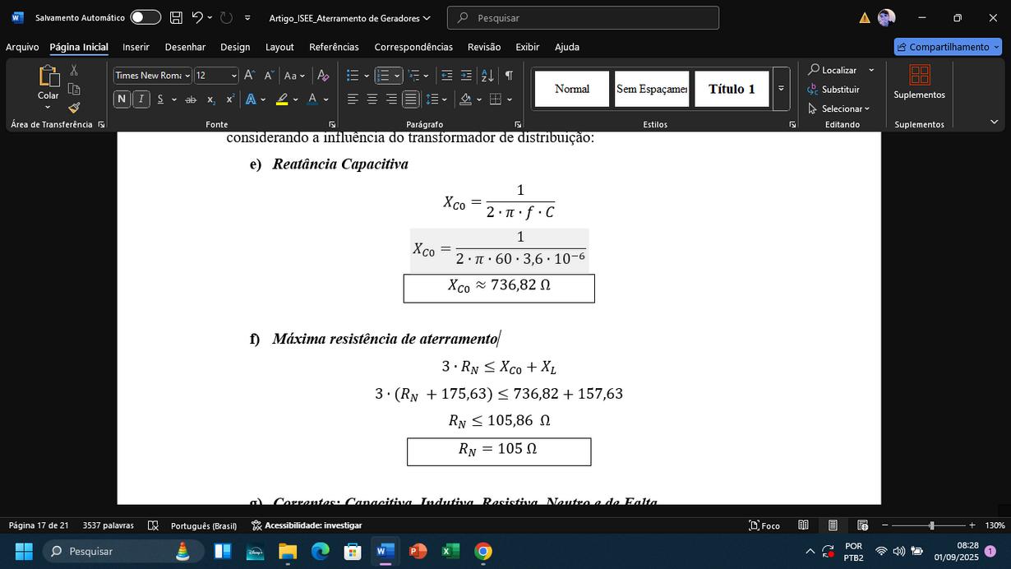The height and width of the screenshot is (569, 1011).
Task: Decrease the font size
Action: point(268,76)
